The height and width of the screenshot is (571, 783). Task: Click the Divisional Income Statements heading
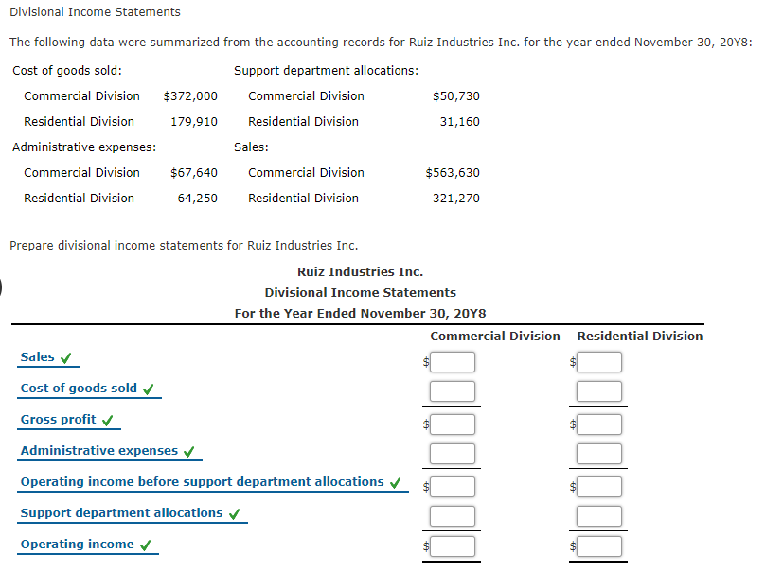pos(94,12)
